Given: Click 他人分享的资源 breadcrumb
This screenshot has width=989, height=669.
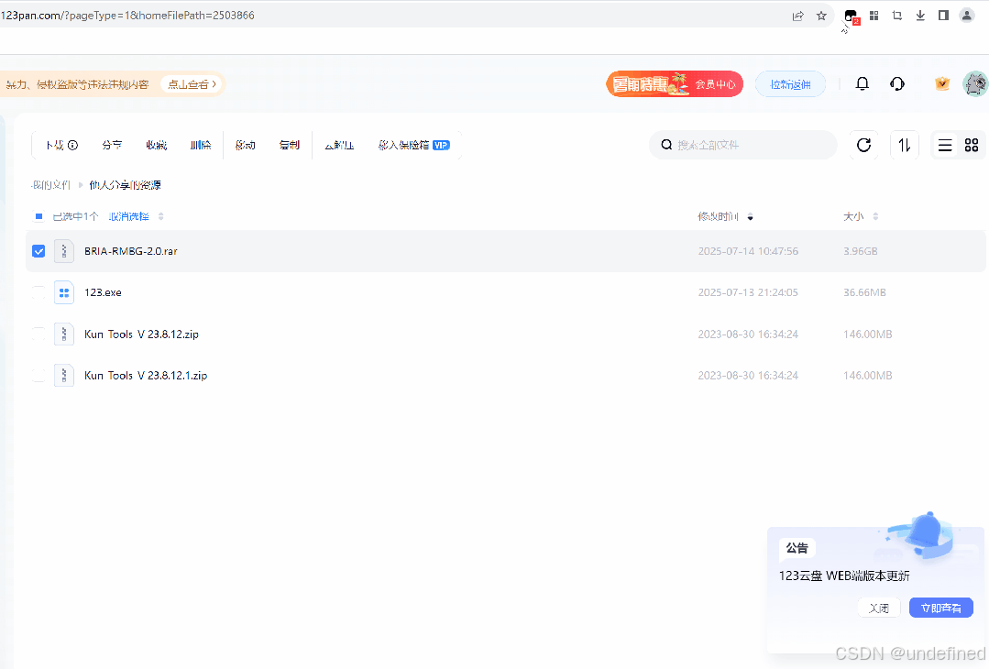Looking at the screenshot, I should point(125,185).
